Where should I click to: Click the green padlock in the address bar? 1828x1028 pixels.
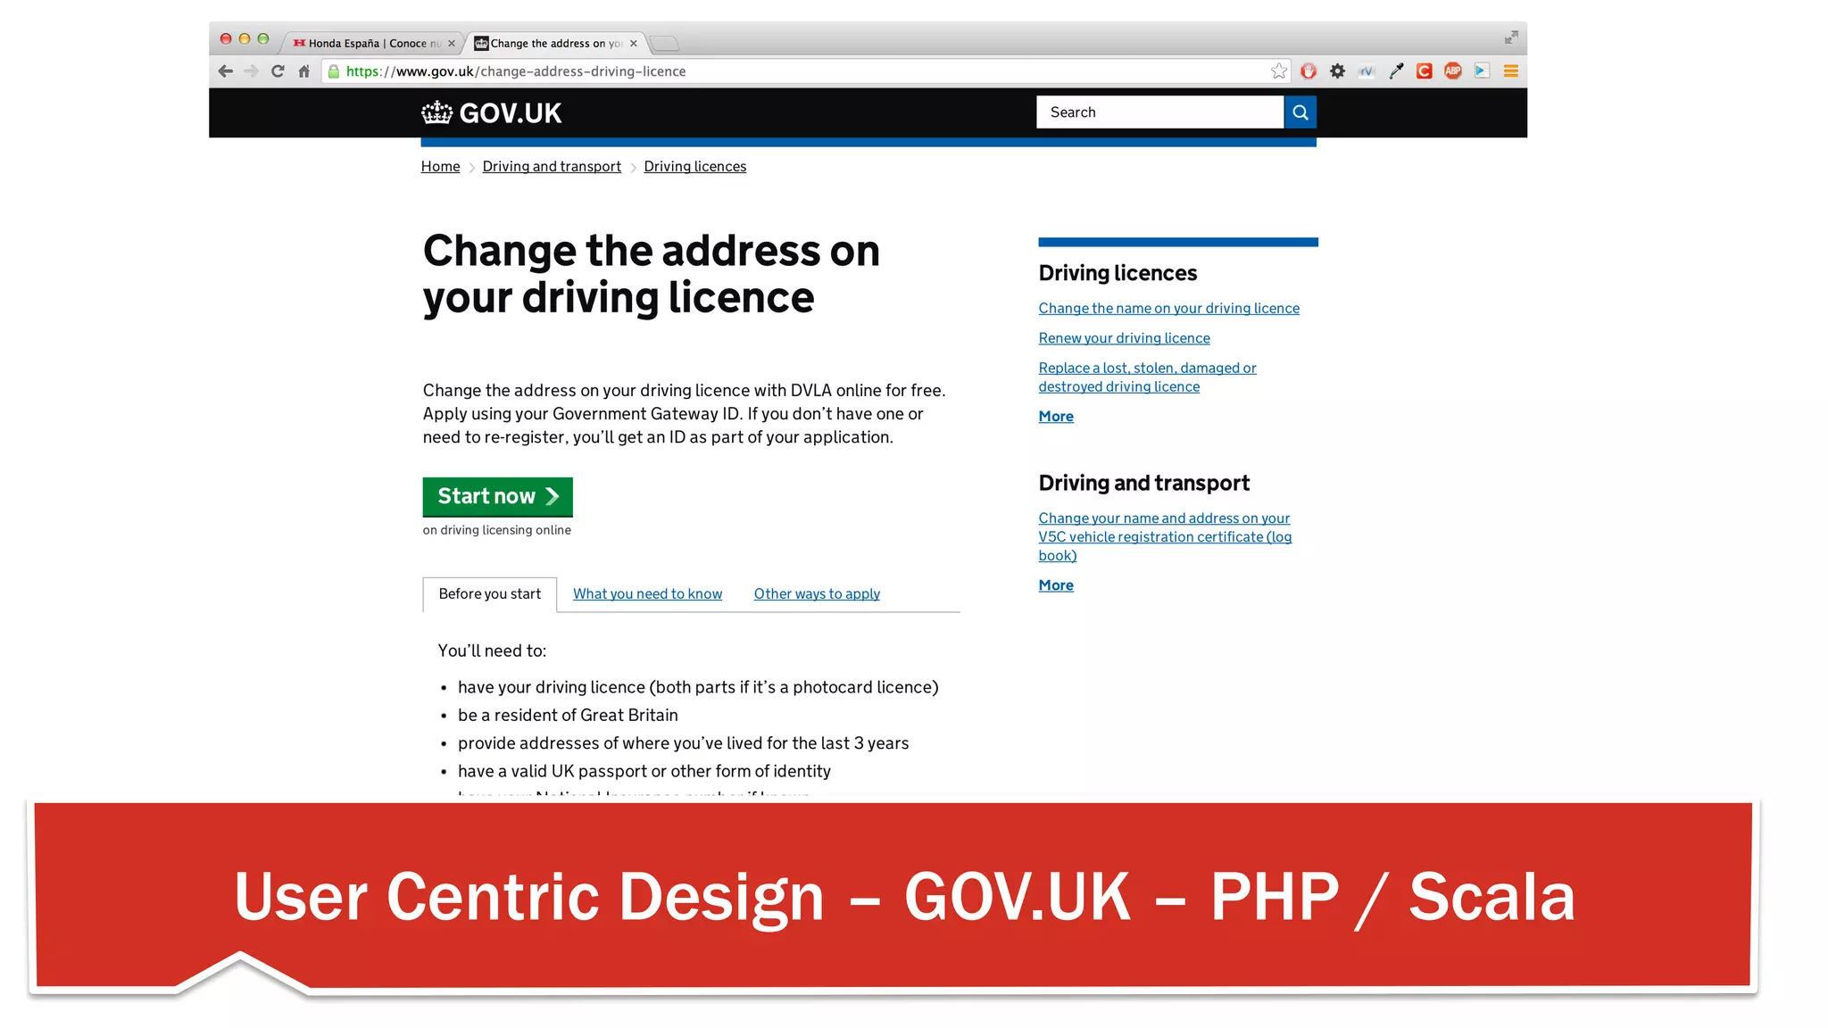(x=334, y=71)
